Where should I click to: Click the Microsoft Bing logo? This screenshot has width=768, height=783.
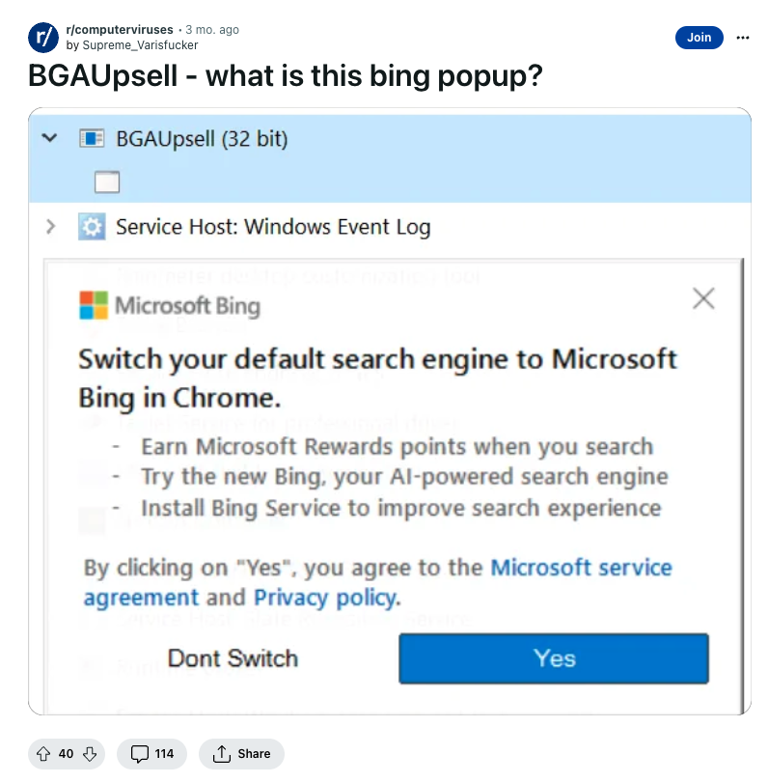(x=170, y=305)
